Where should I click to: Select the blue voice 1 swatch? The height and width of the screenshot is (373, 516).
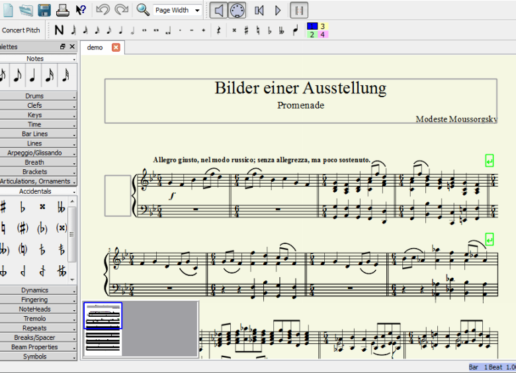point(312,26)
